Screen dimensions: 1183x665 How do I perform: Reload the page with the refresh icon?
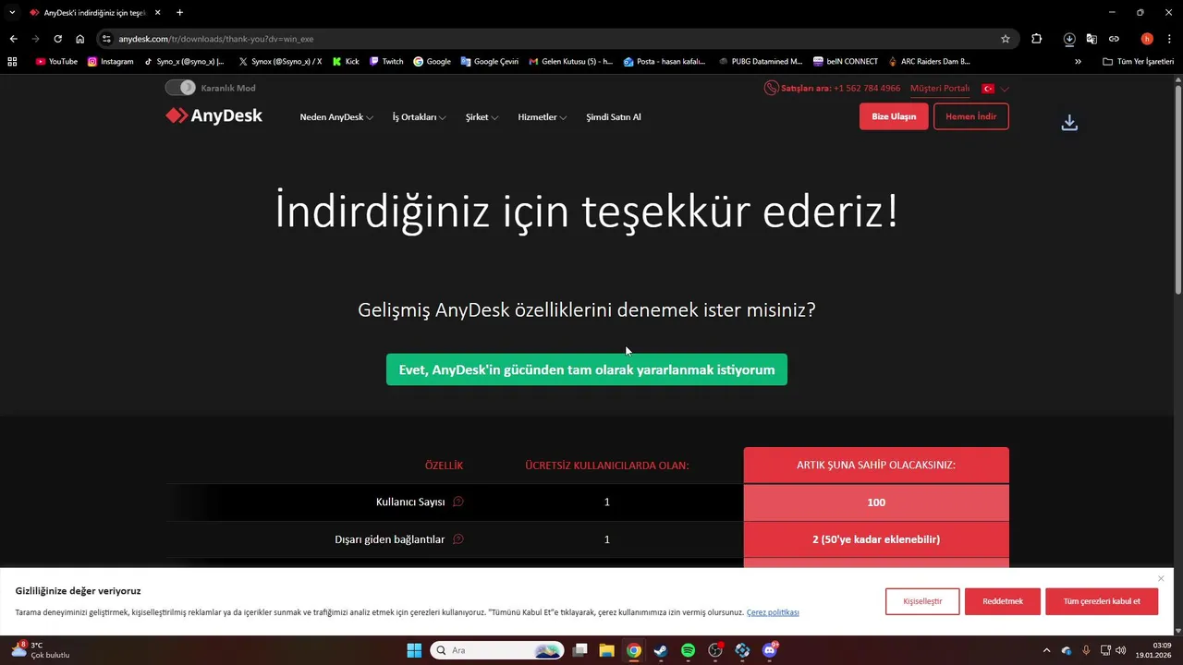57,39
